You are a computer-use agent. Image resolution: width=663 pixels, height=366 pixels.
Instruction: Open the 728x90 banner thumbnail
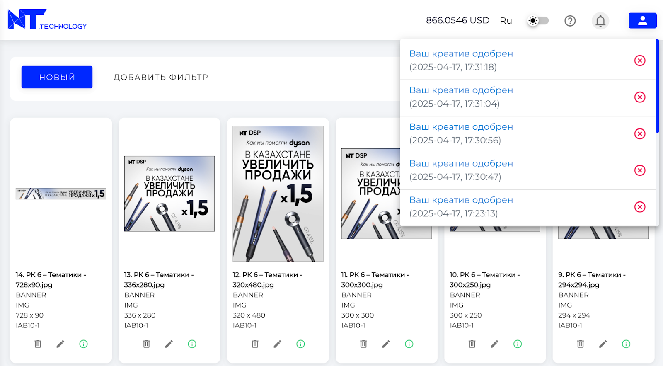(x=61, y=194)
